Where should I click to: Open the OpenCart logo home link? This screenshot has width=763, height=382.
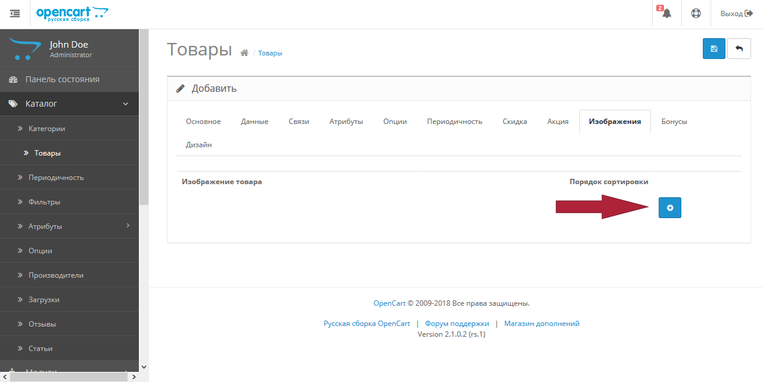click(x=72, y=14)
